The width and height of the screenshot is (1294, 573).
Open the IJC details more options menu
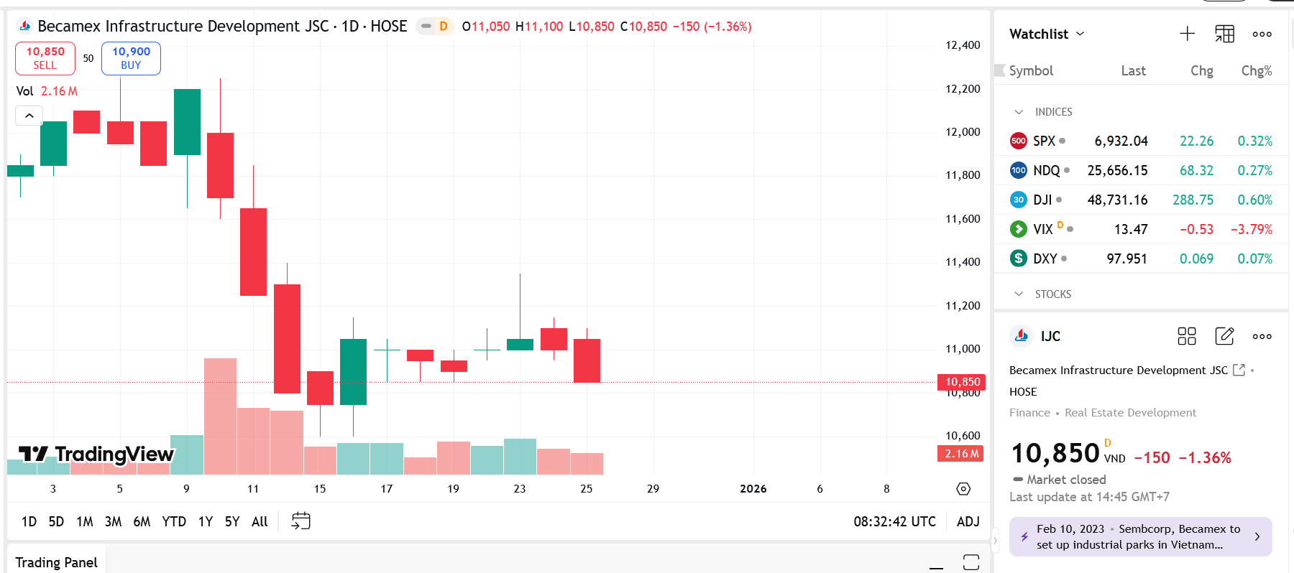[x=1262, y=336]
